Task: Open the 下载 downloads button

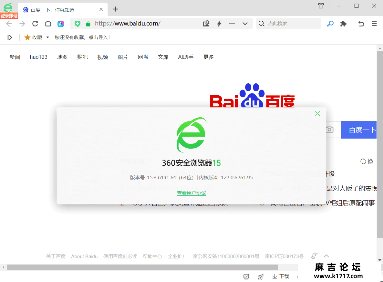Action: (281, 277)
